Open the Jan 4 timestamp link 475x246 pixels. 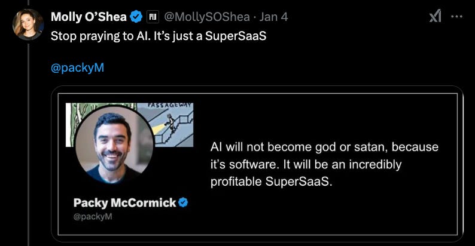(273, 17)
